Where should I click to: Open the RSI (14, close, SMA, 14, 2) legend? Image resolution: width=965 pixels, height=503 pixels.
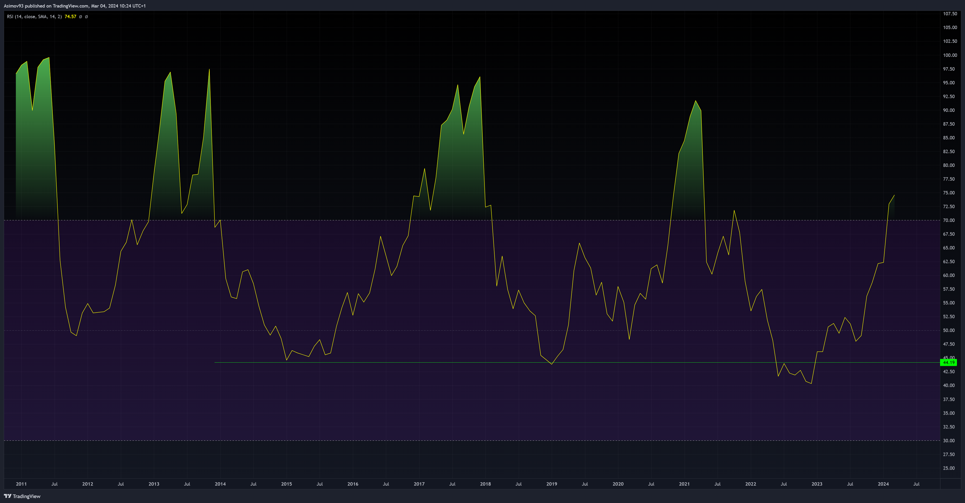pyautogui.click(x=34, y=16)
